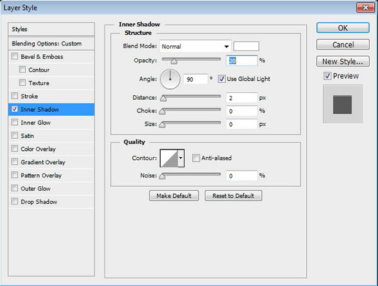378x286 pixels.
Task: Click the Make Default button
Action: pos(174,196)
